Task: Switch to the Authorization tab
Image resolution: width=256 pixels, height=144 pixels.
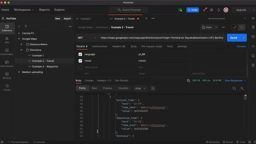Action: tap(100, 46)
